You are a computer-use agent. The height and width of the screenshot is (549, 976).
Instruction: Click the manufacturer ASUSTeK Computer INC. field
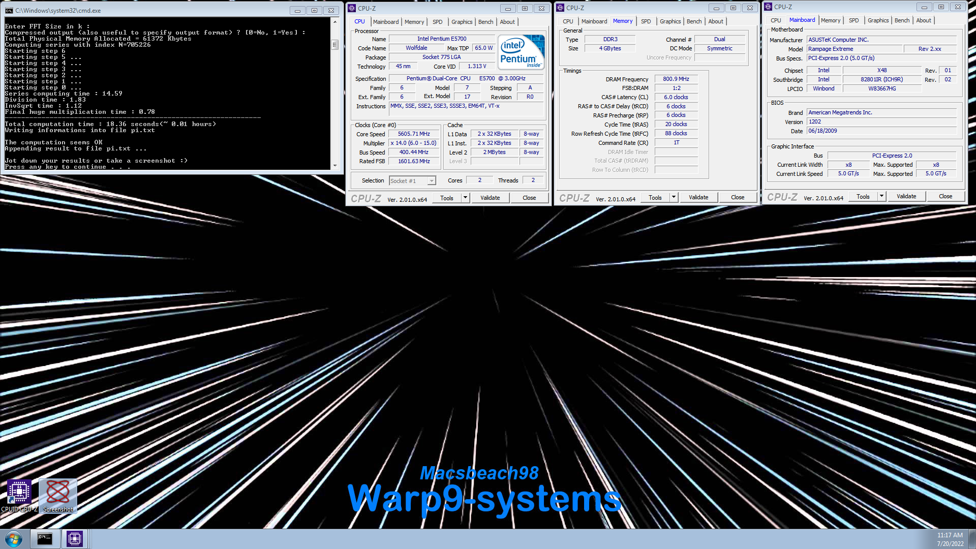pos(882,40)
